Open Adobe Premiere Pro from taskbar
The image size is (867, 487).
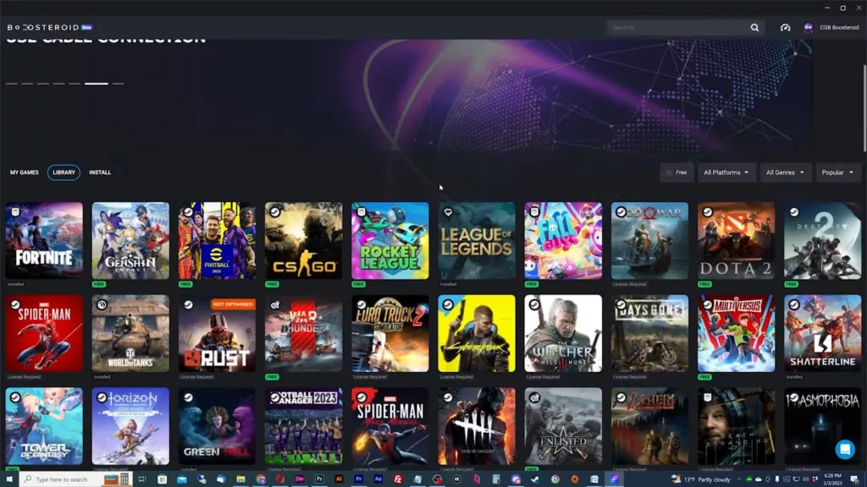[x=358, y=479]
